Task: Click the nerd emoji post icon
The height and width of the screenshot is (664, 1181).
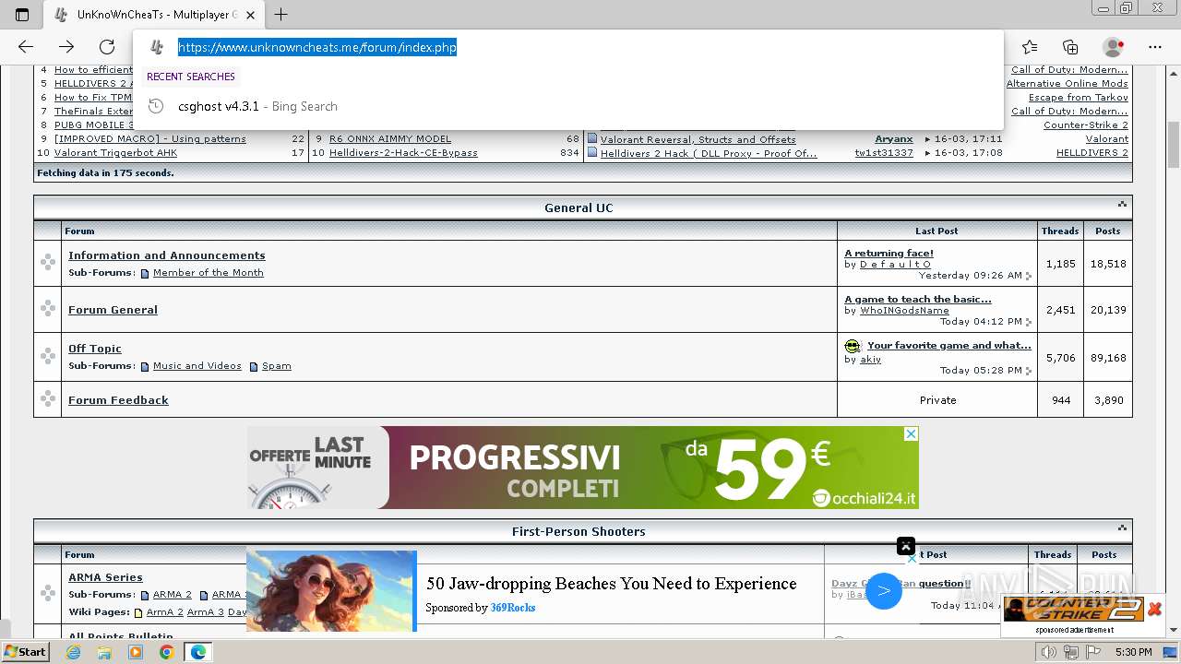Action: 853,346
